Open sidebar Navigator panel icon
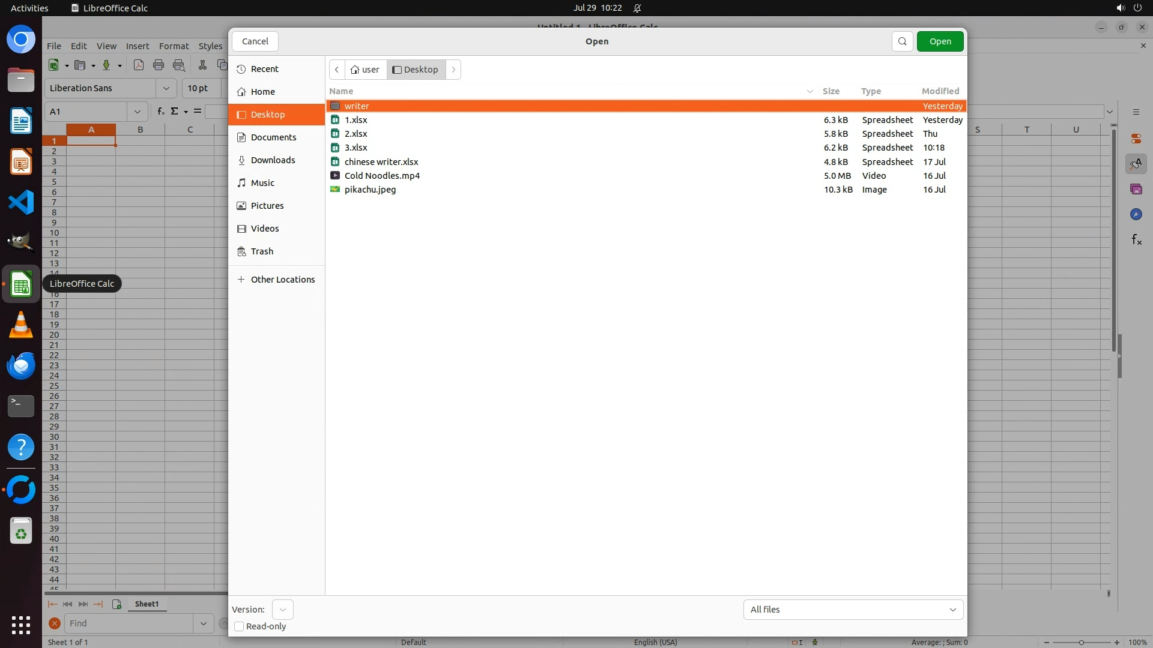 click(x=1136, y=215)
